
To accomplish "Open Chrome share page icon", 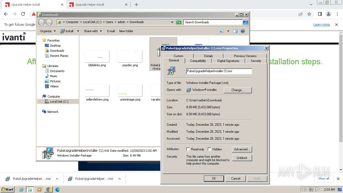I will click(301, 14).
